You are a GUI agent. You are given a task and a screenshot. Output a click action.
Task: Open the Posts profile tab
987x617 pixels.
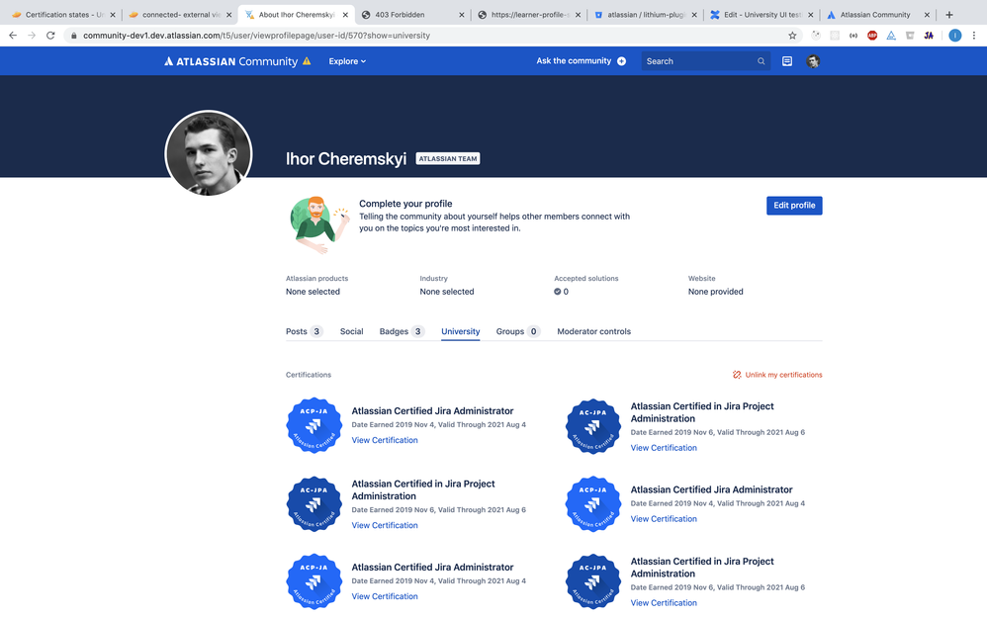(304, 331)
